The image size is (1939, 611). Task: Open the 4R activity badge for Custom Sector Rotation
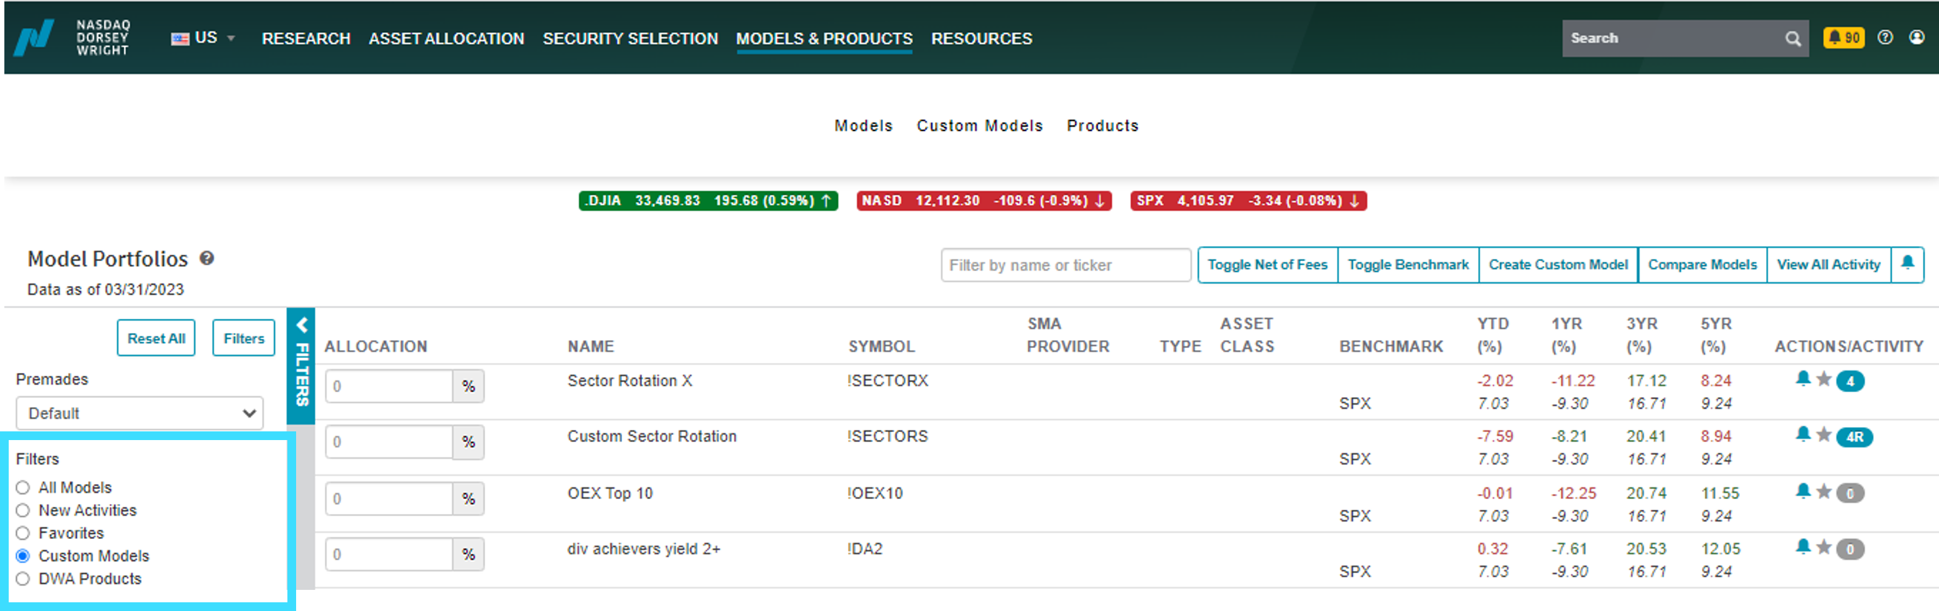click(x=1854, y=436)
